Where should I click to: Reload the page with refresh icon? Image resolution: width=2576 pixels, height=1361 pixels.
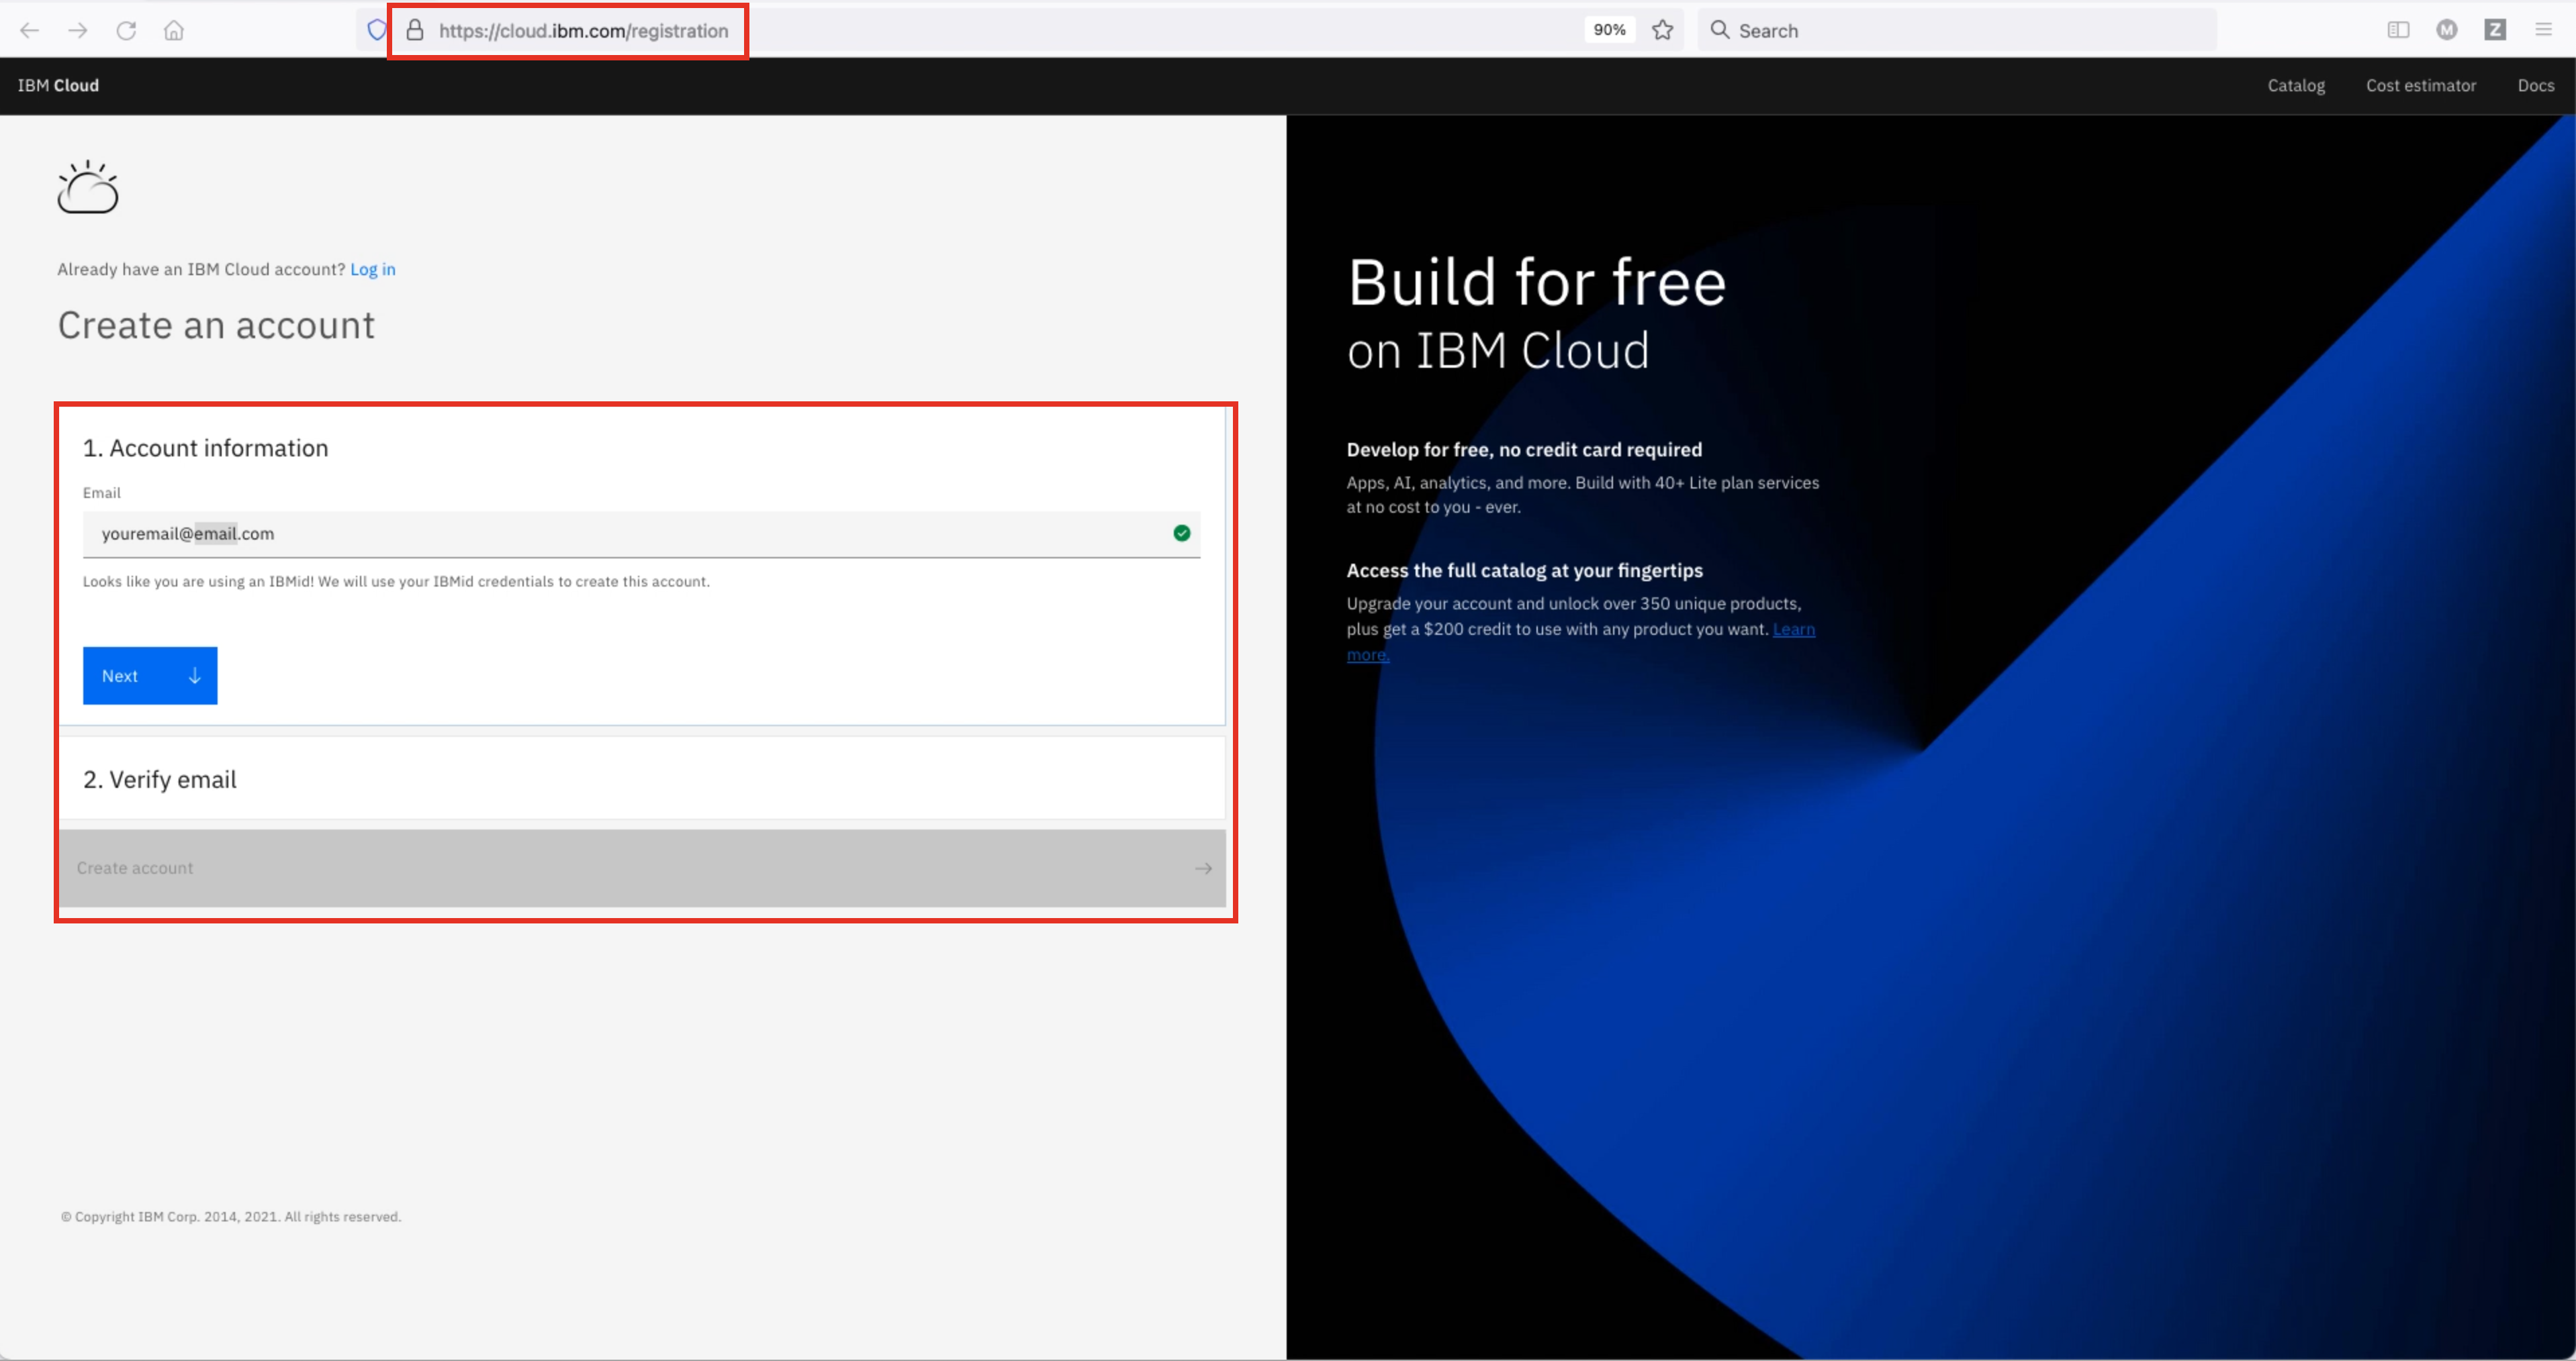126,31
